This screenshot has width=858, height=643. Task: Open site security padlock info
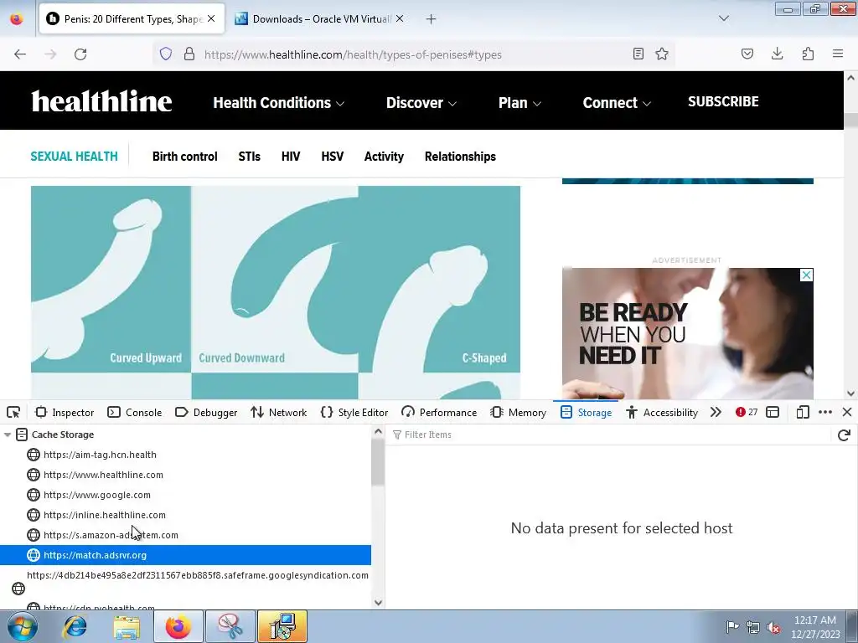(189, 54)
